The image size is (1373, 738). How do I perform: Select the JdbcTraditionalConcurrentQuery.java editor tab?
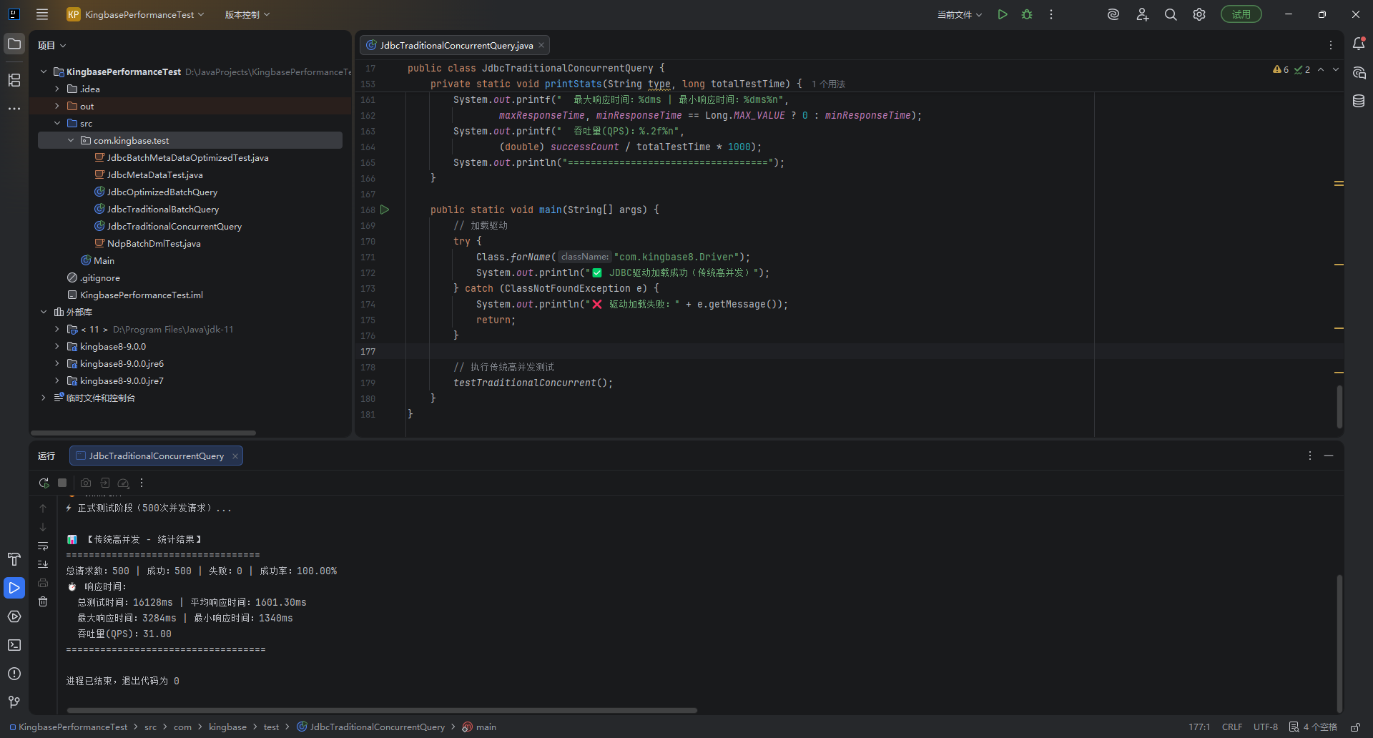click(456, 45)
